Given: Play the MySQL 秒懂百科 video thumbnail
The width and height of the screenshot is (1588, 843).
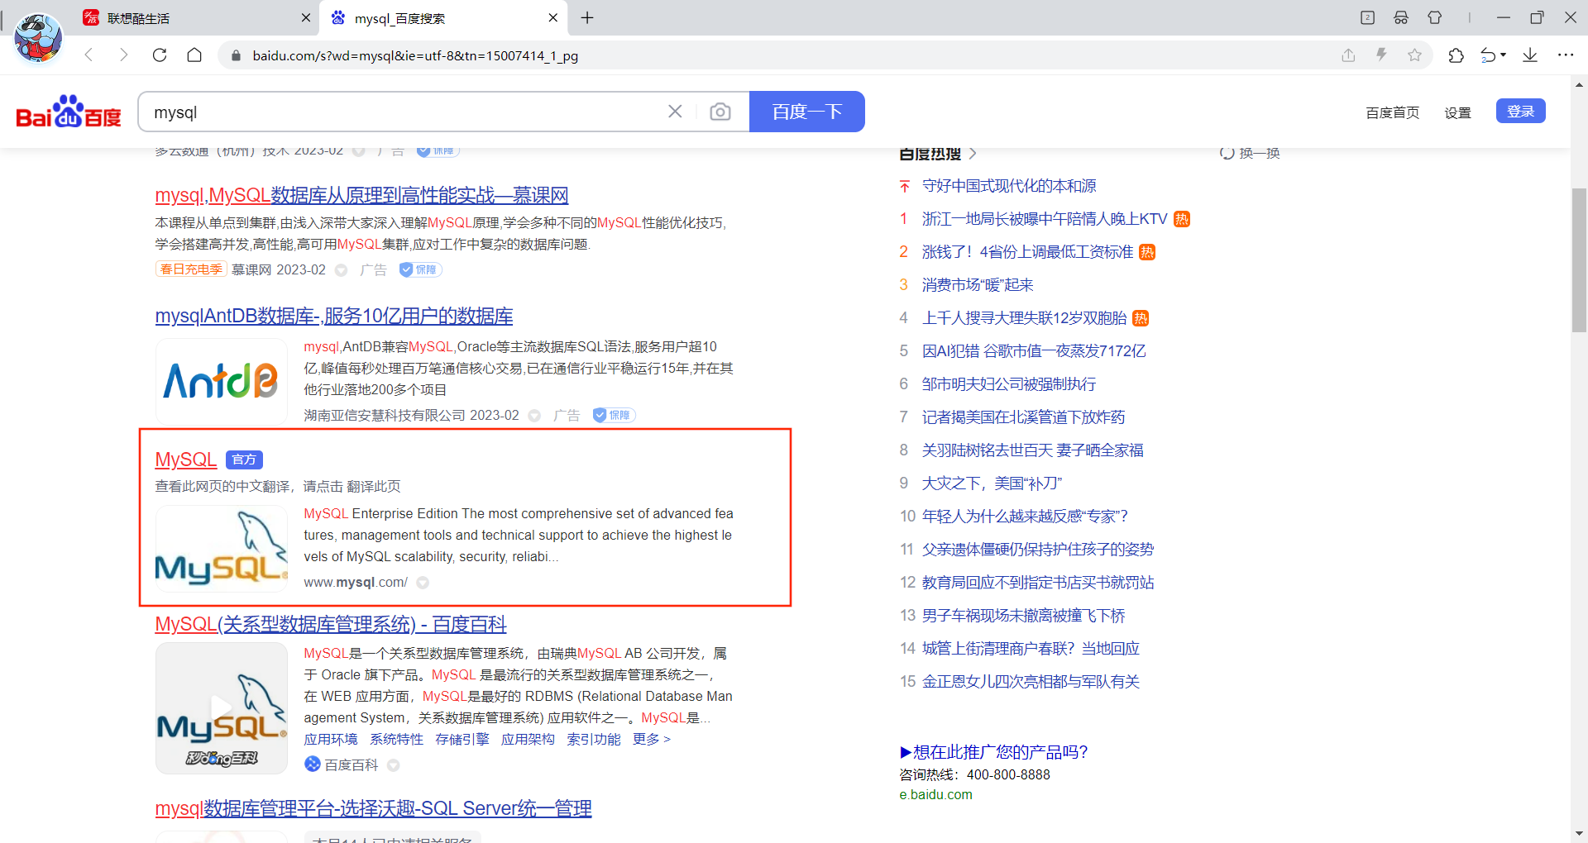Looking at the screenshot, I should (221, 708).
